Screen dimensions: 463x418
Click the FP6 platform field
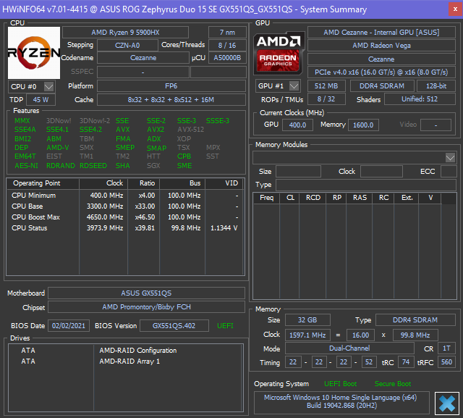(171, 86)
